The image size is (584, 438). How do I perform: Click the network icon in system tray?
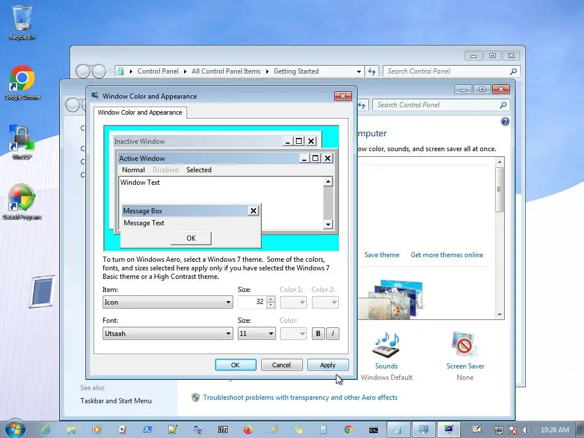[498, 430]
